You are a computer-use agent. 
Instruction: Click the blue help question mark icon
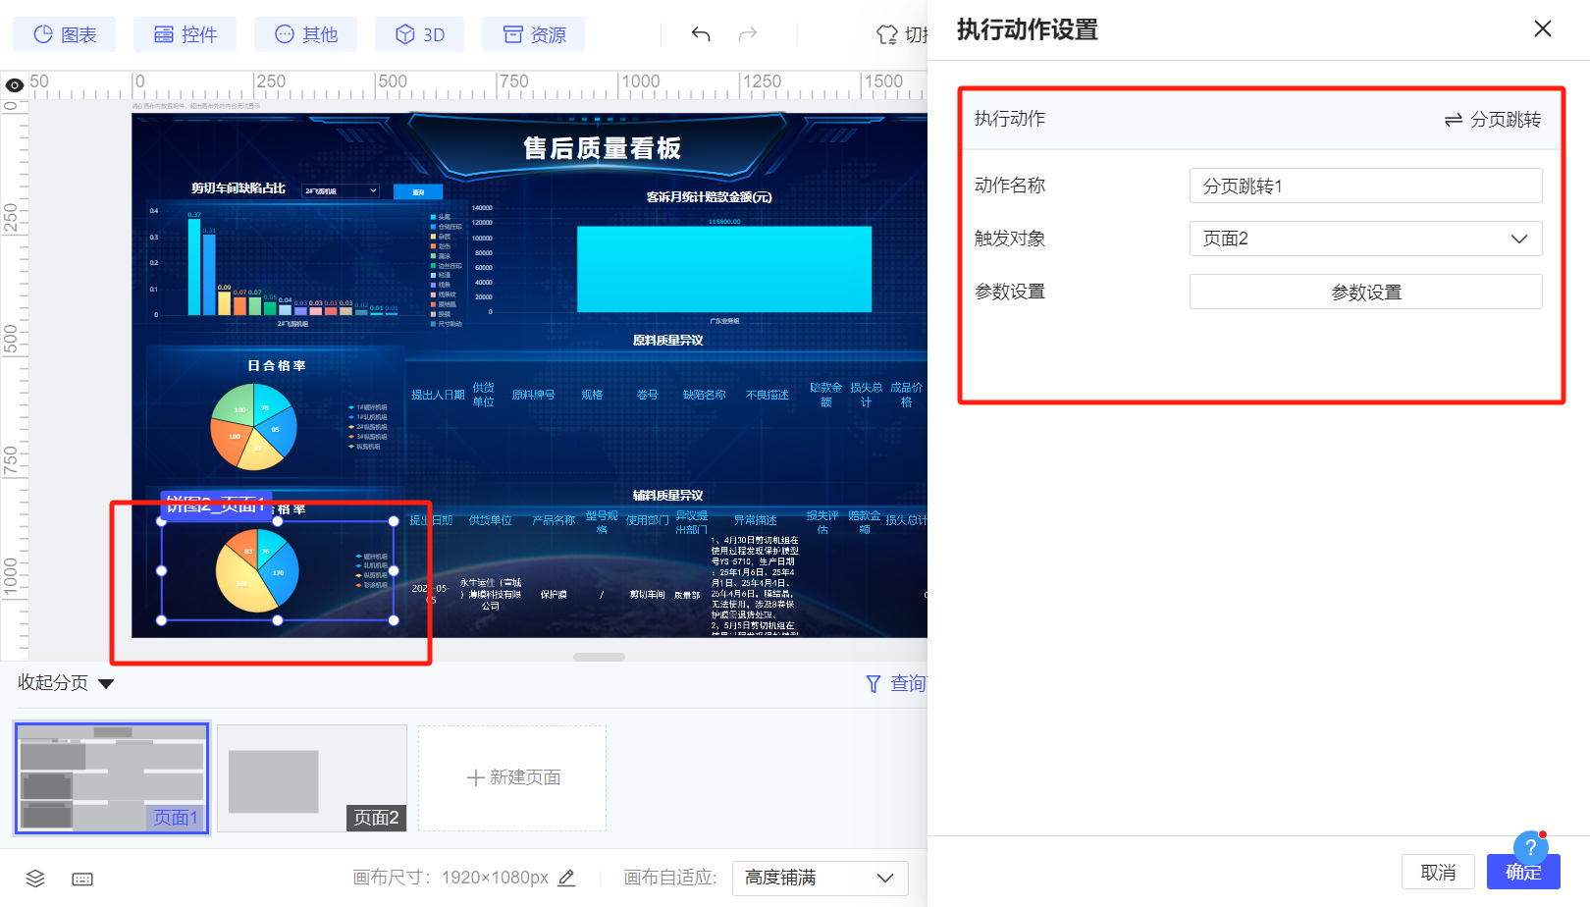click(1531, 846)
